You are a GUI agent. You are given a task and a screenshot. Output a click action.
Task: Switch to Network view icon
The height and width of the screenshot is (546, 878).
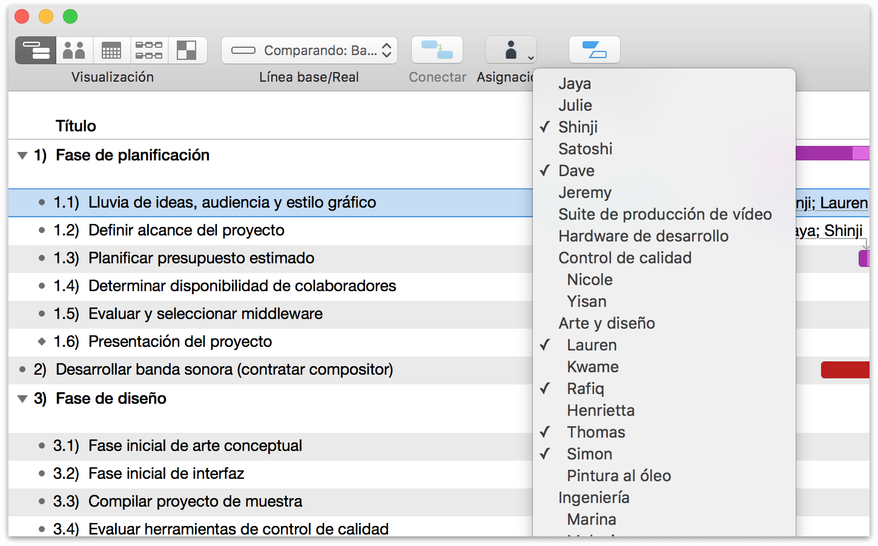pyautogui.click(x=149, y=50)
